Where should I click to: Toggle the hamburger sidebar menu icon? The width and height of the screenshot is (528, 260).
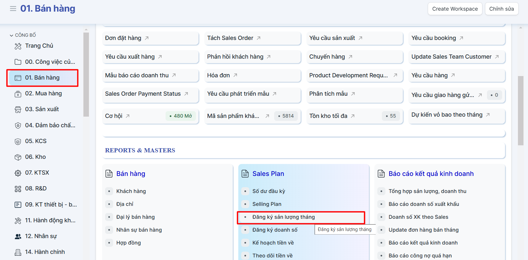point(13,9)
